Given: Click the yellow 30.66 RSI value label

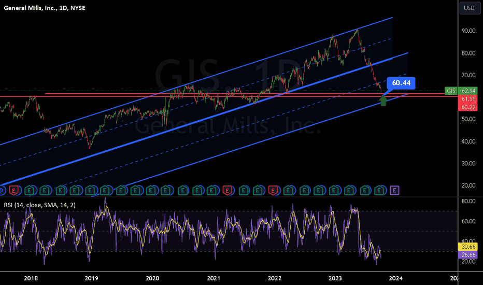Looking at the screenshot, I should point(468,247).
